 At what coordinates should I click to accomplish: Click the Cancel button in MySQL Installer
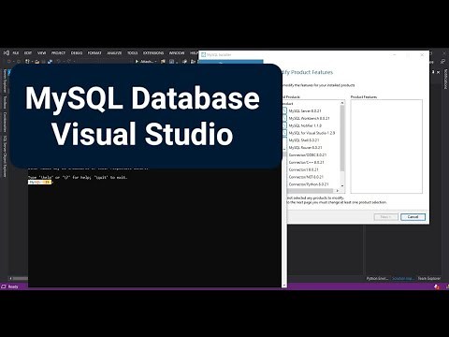coord(413,217)
